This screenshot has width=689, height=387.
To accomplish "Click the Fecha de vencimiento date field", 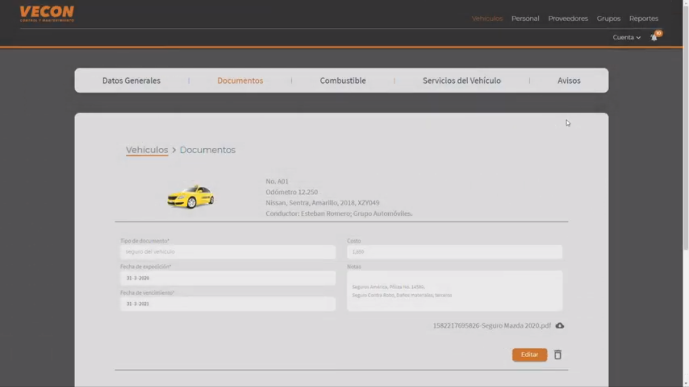I will point(228,304).
